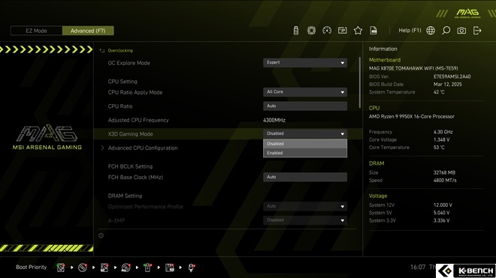This screenshot has width=496, height=278.
Task: Click the CPU Ratio input field
Action: coord(305,106)
